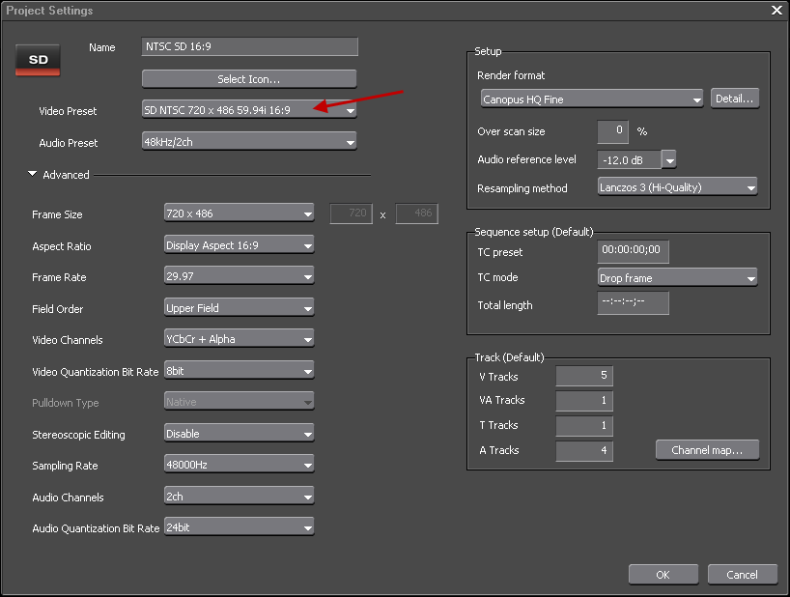Open the Audio reference level dropdown arrow
The width and height of the screenshot is (790, 597).
(x=668, y=159)
